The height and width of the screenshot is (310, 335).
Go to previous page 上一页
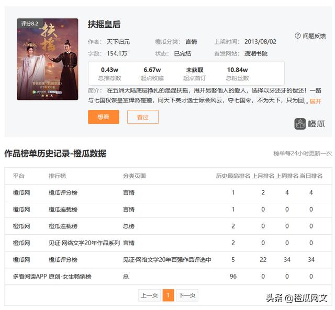tap(149, 295)
